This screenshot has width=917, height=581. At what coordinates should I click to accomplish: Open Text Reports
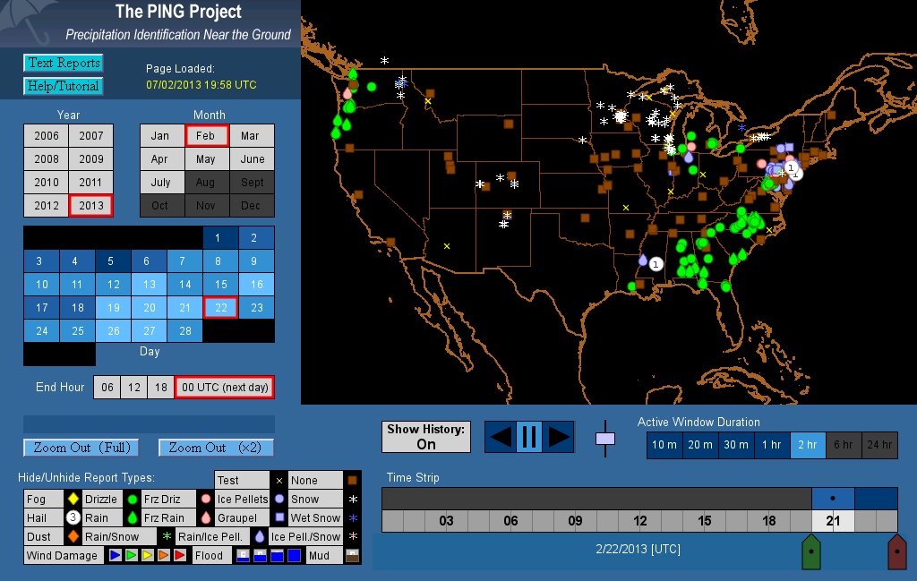click(x=63, y=63)
